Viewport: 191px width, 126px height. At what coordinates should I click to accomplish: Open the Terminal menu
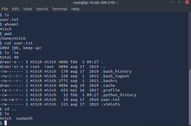click(59, 9)
